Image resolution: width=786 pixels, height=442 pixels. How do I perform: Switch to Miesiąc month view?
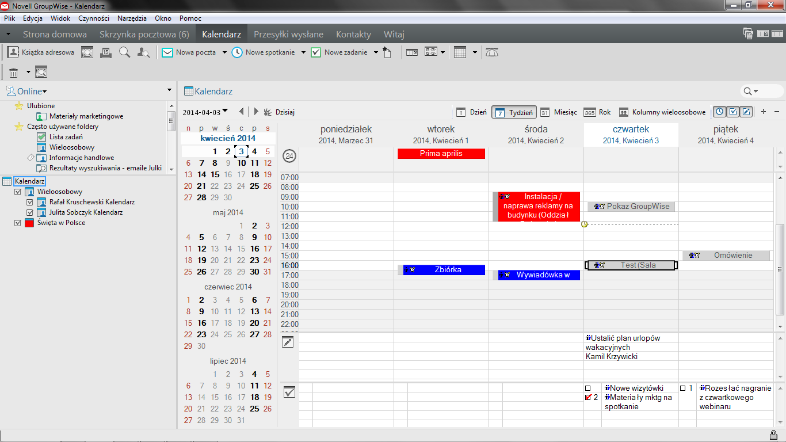pos(558,112)
